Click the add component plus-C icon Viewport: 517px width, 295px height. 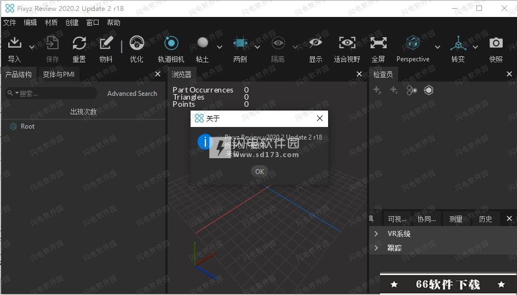point(394,90)
